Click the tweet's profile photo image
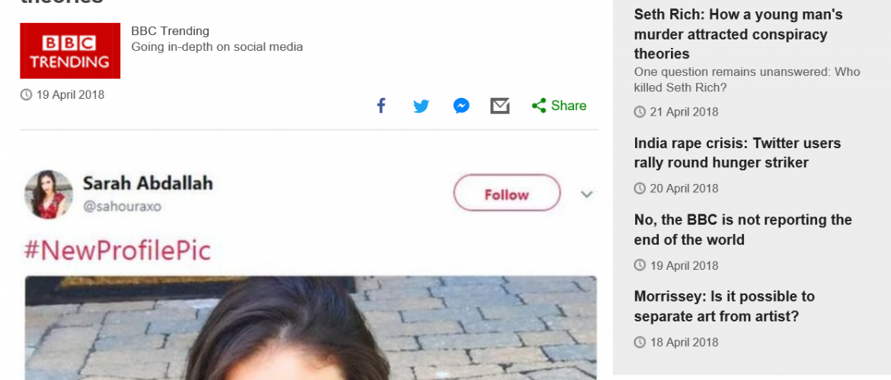Screen dimensions: 891x380 311,328
